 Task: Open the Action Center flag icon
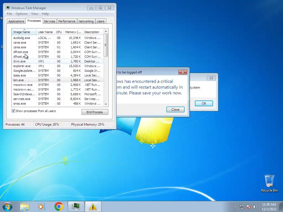coord(248,207)
